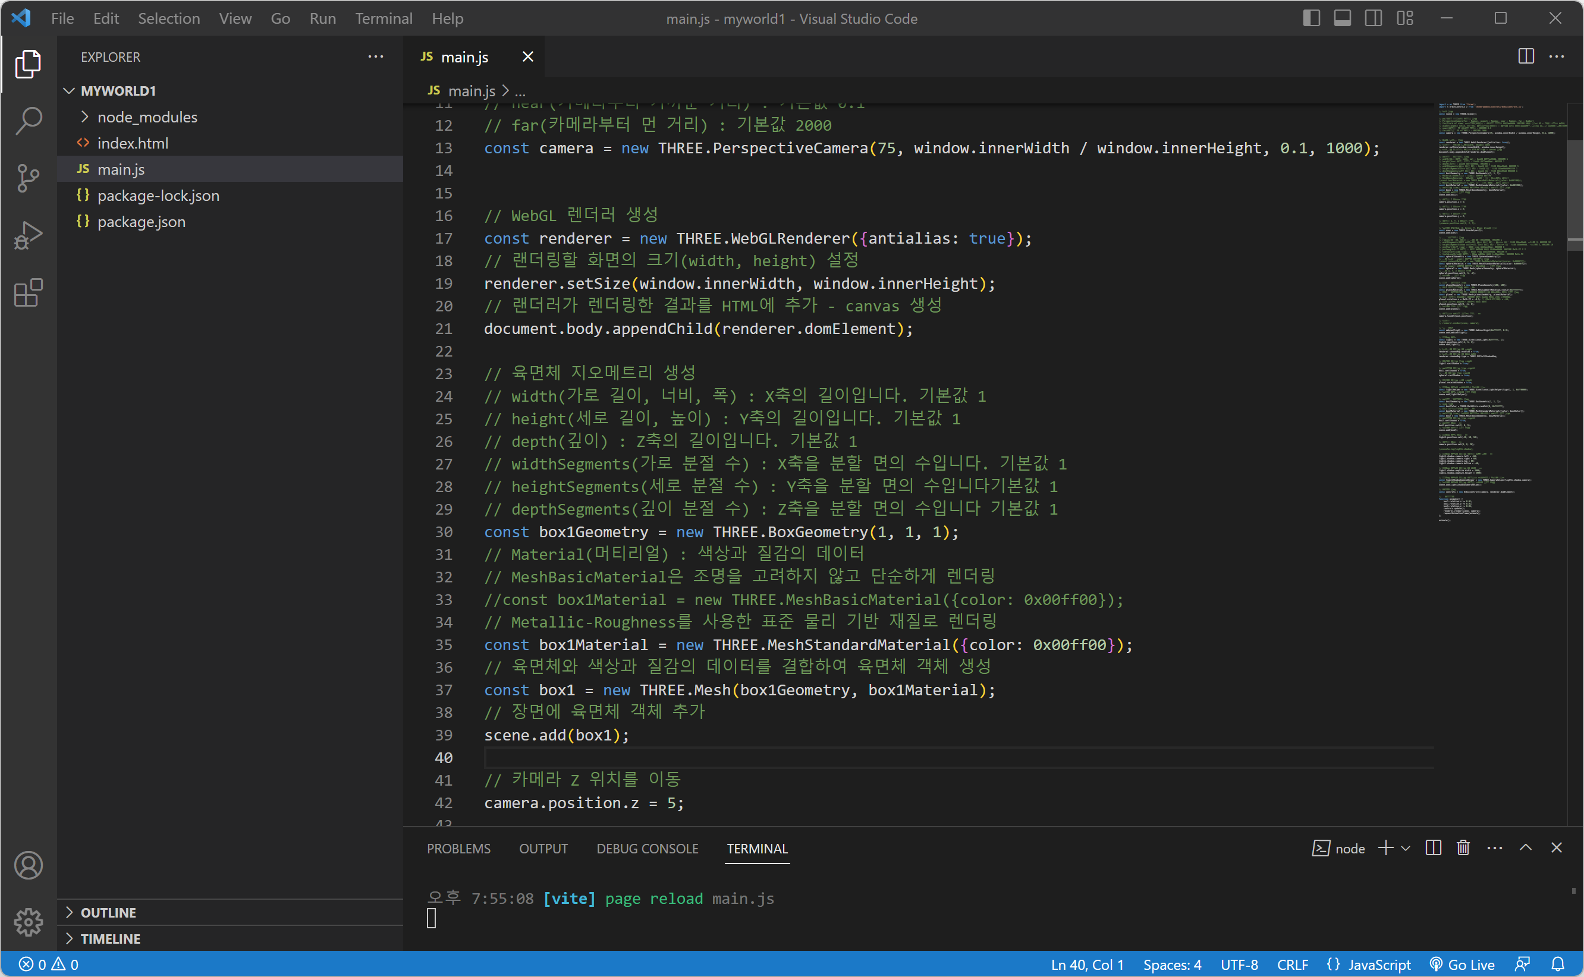Expand the node_modules folder

click(147, 117)
